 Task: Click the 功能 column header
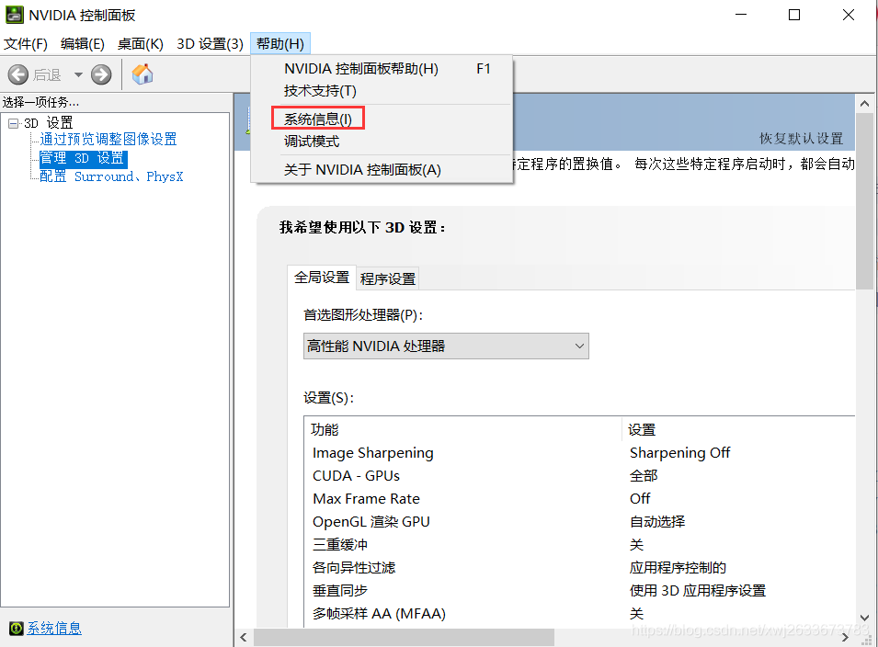pyautogui.click(x=462, y=429)
